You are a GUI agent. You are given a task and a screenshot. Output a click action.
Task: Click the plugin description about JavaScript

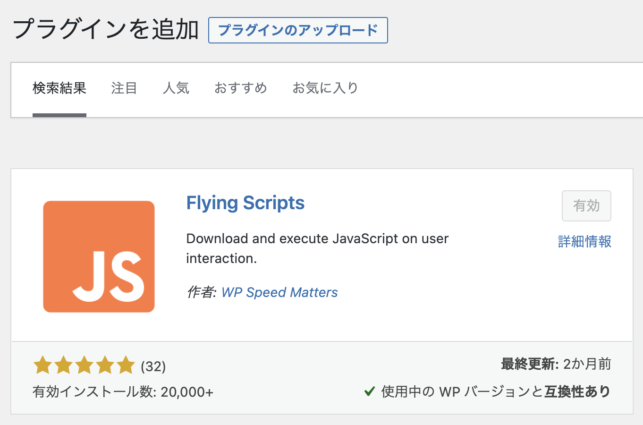[x=317, y=248]
